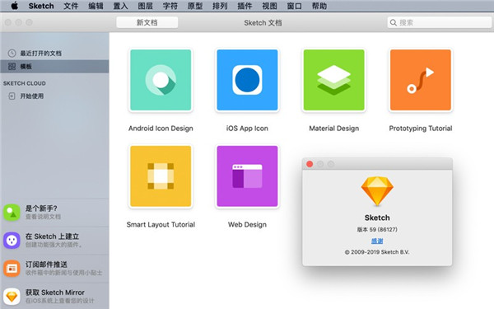Open the 帮助 menu
Viewport: 494px width, 309px height.
(x=319, y=6)
